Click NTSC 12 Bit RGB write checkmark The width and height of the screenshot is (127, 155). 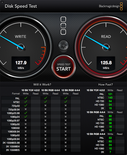(x=66, y=102)
